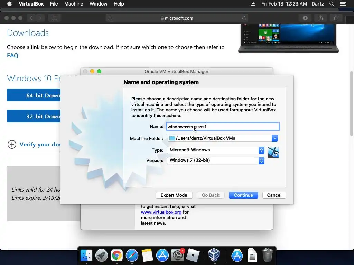Open the VirtualBox application menu

31,4
